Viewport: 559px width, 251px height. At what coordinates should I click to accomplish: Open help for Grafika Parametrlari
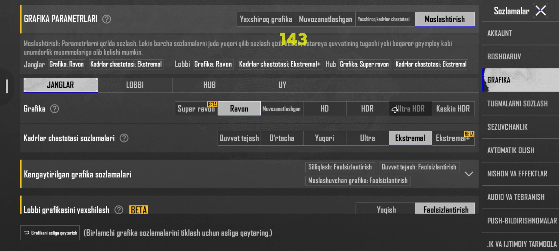click(107, 19)
